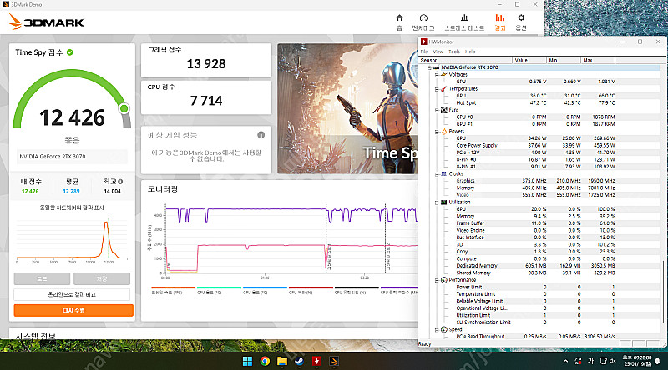Open File Explorer from the taskbar
The height and width of the screenshot is (370, 668).
[282, 361]
